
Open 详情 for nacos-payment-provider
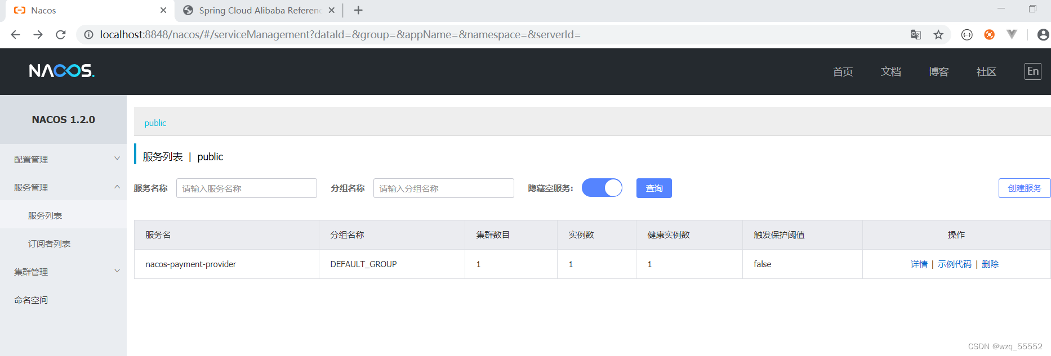919,264
